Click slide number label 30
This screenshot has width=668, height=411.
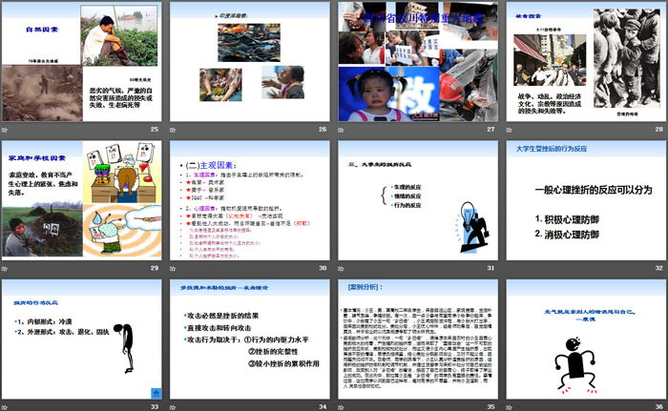(323, 268)
